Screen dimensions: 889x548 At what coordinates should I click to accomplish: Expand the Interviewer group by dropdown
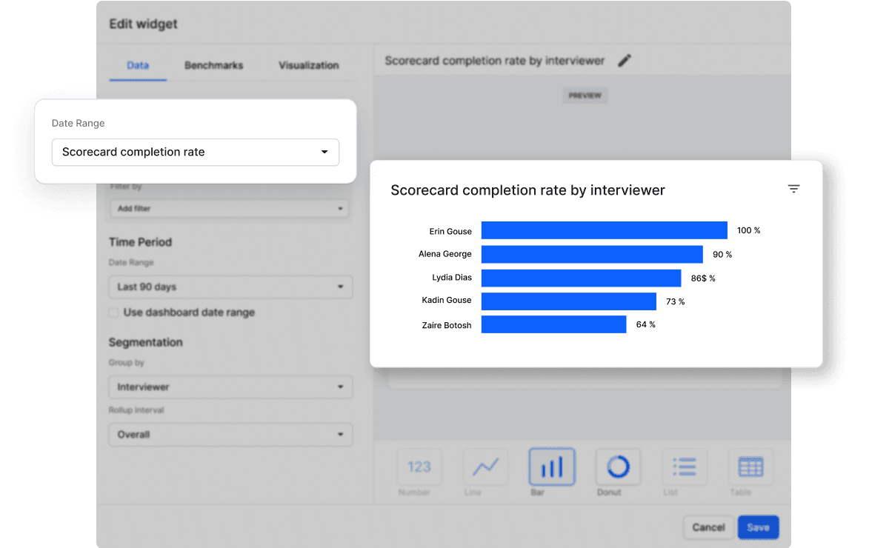[x=230, y=387]
